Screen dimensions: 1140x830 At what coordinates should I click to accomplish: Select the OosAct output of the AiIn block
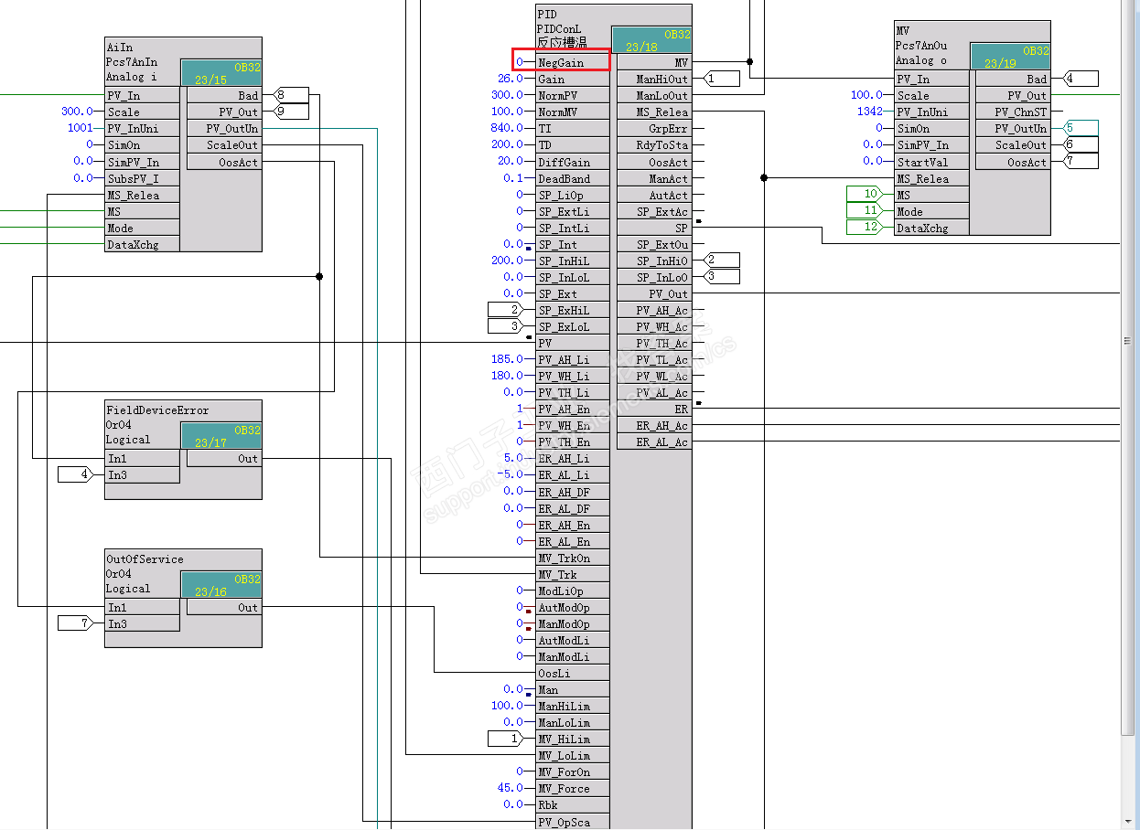[224, 162]
